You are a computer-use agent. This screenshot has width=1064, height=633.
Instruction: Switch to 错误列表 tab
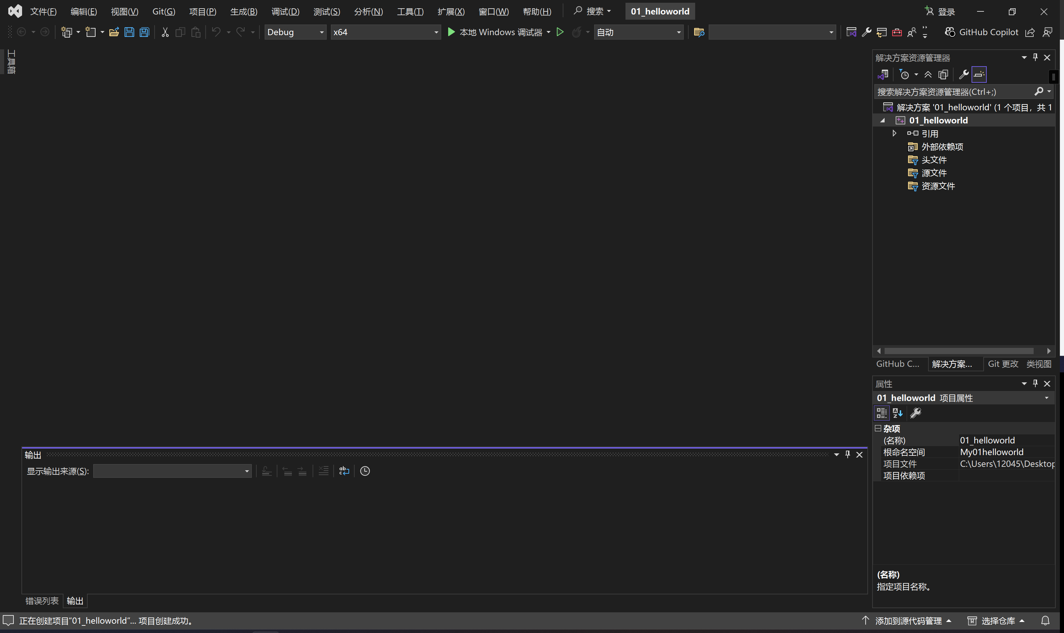[x=42, y=601]
